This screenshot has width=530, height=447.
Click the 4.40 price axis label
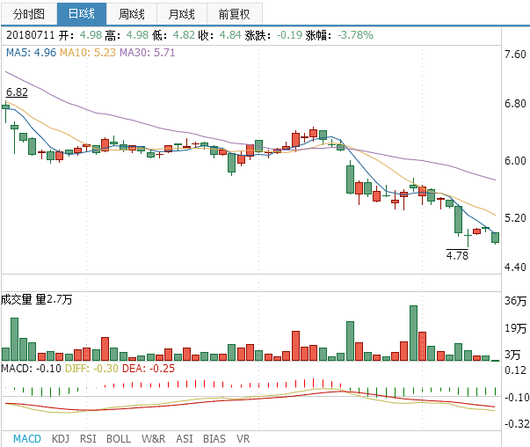coord(515,267)
